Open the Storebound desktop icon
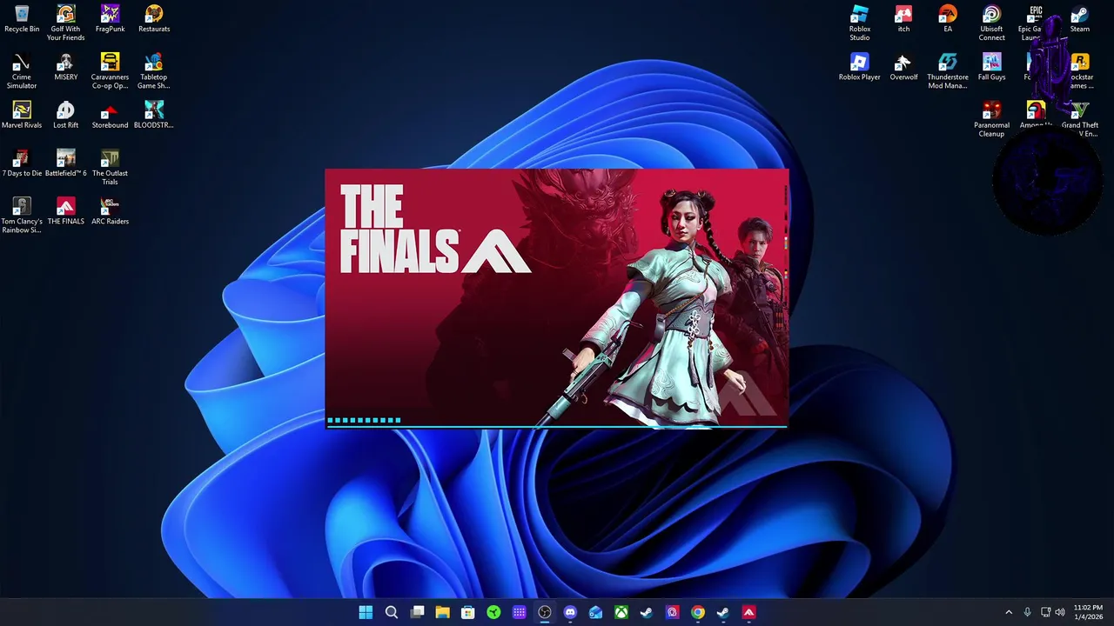 (110, 116)
